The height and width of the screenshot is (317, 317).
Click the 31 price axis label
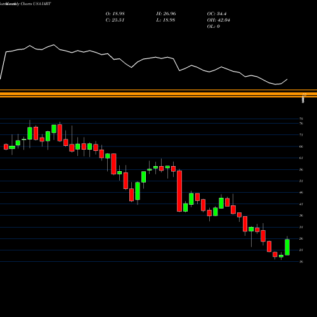(301, 227)
